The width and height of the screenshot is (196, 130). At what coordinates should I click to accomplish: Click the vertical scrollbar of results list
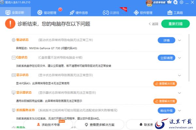click(x=189, y=58)
